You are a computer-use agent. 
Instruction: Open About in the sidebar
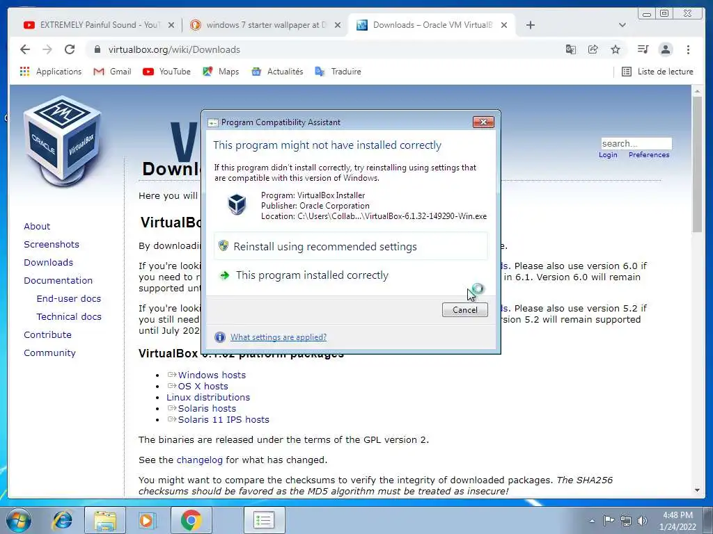[x=37, y=226]
